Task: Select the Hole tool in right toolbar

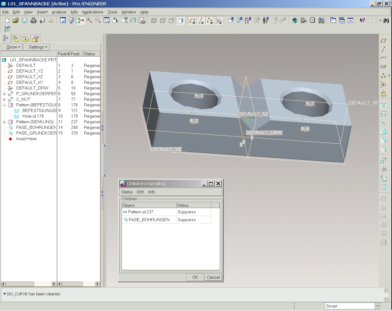Action: click(384, 105)
